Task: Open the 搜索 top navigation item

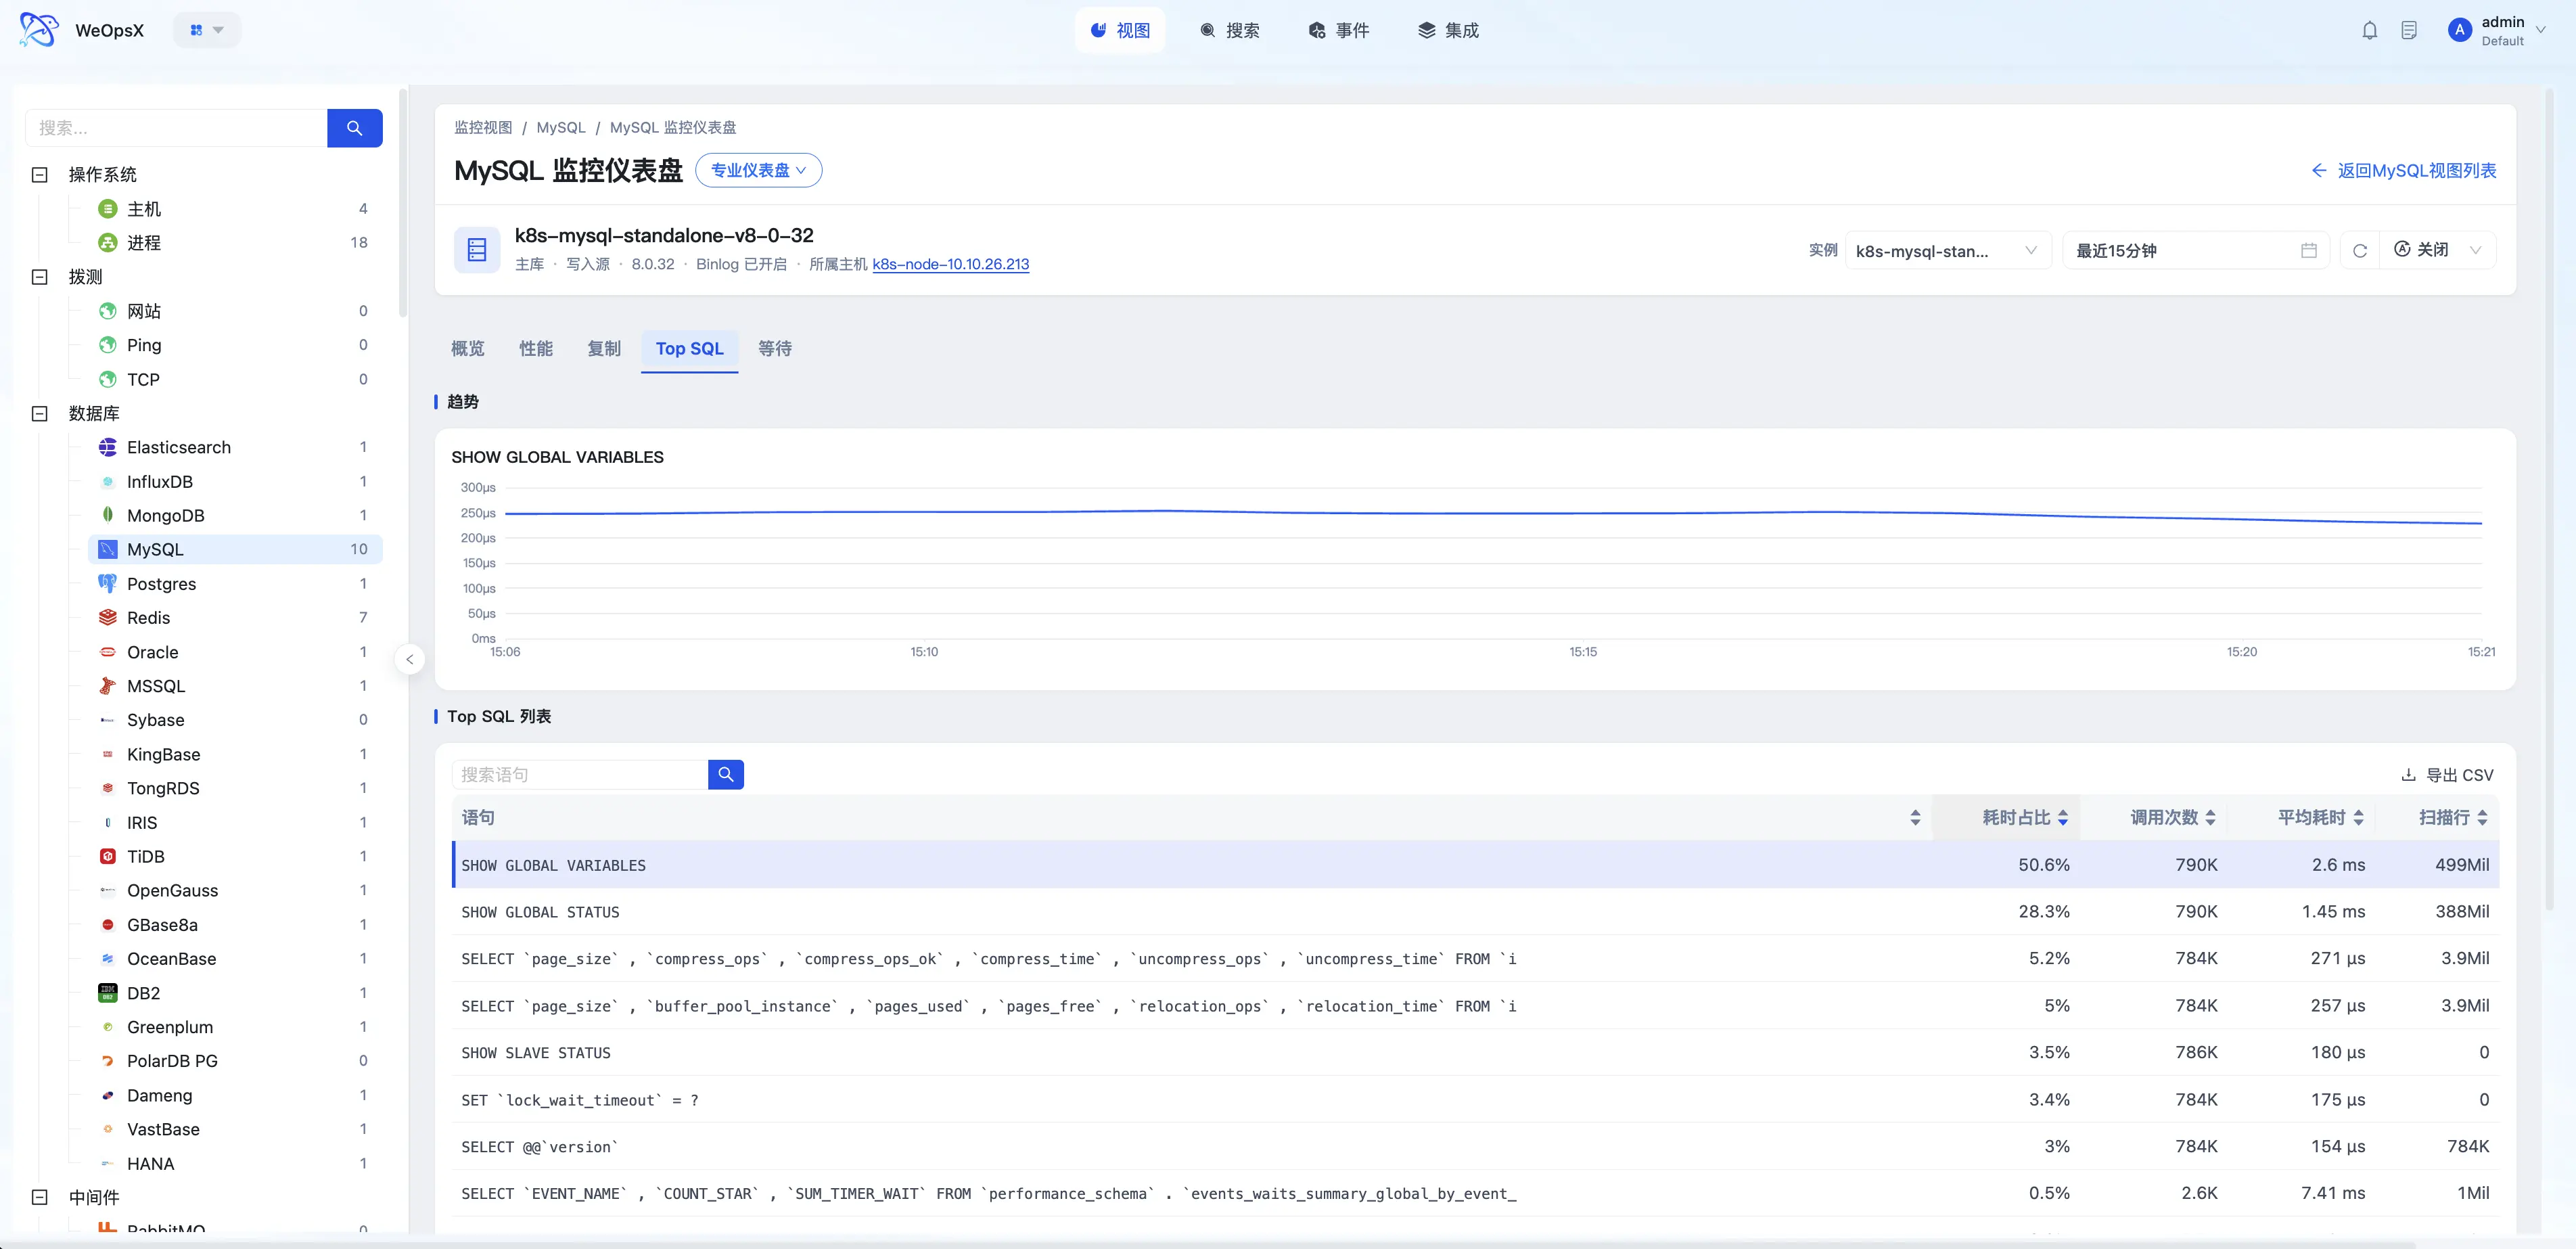Action: pos(1230,30)
